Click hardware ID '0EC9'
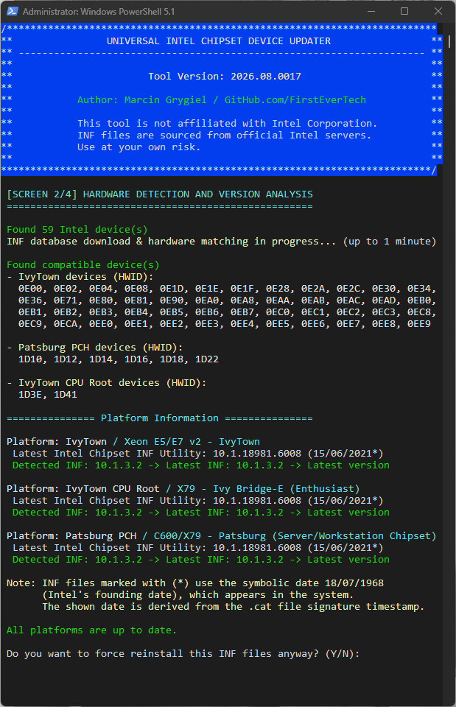This screenshot has width=456, height=707. (x=30, y=324)
